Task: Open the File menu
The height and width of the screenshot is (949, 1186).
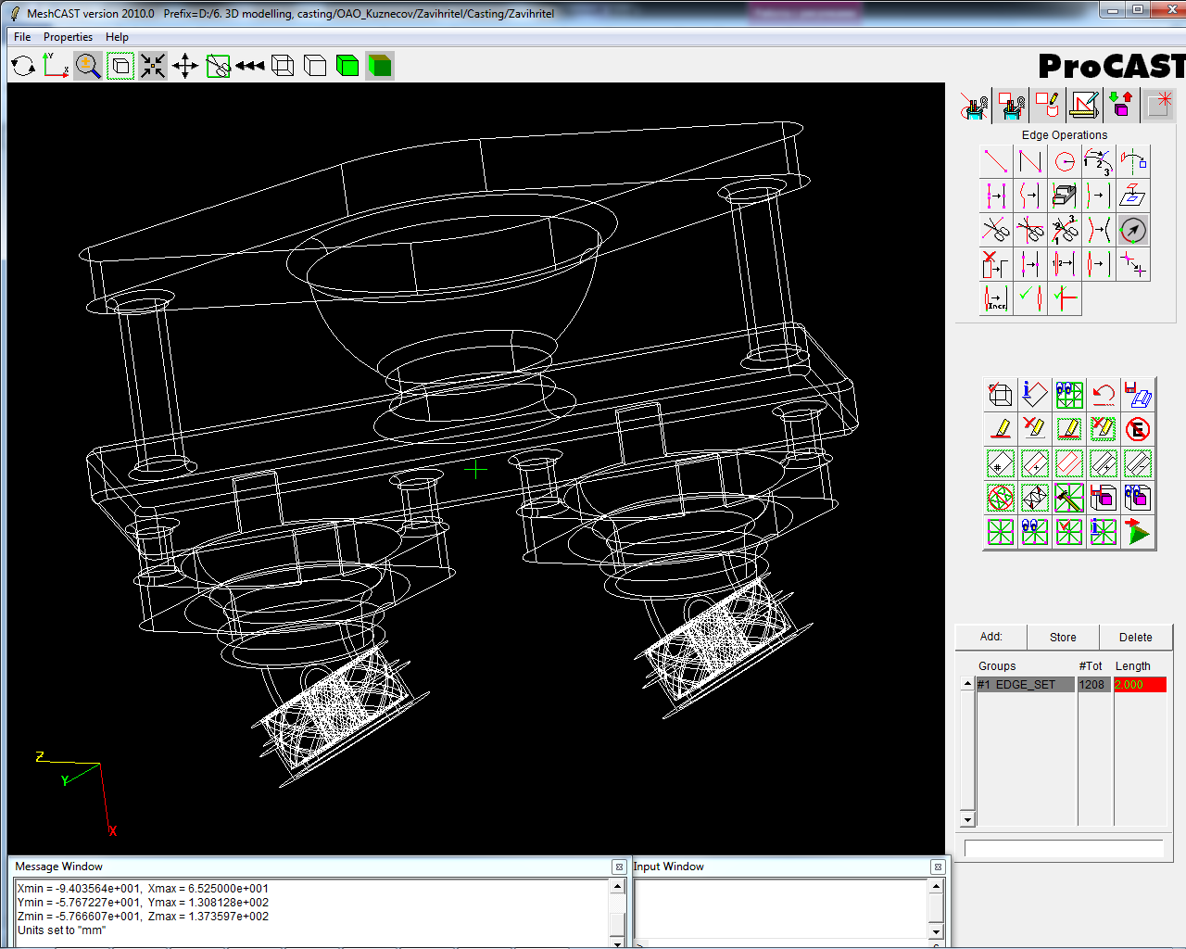Action: [22, 37]
